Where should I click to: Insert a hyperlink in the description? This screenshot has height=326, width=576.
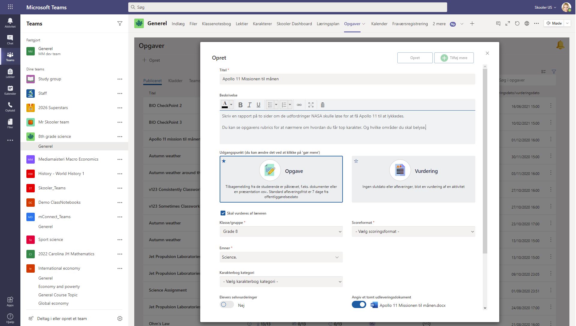point(299,105)
